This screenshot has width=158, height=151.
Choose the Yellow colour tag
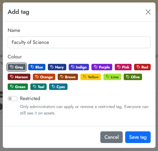pyautogui.click(x=91, y=77)
